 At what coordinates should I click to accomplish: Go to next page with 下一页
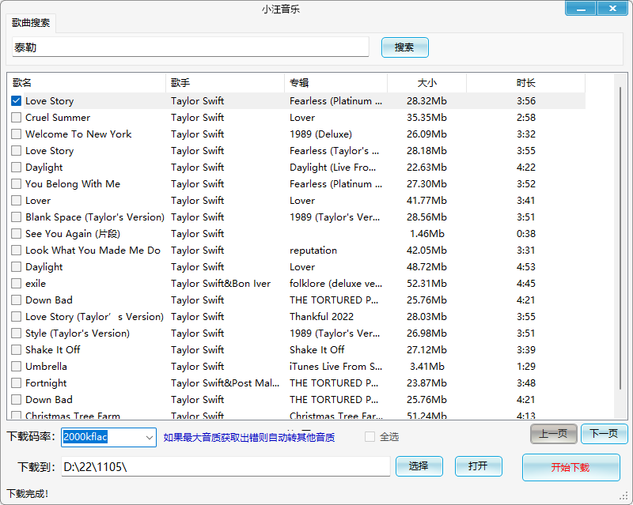pyautogui.click(x=604, y=434)
